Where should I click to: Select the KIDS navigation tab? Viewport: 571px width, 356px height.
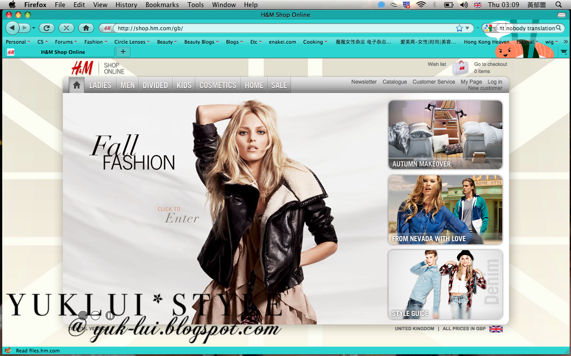[184, 85]
